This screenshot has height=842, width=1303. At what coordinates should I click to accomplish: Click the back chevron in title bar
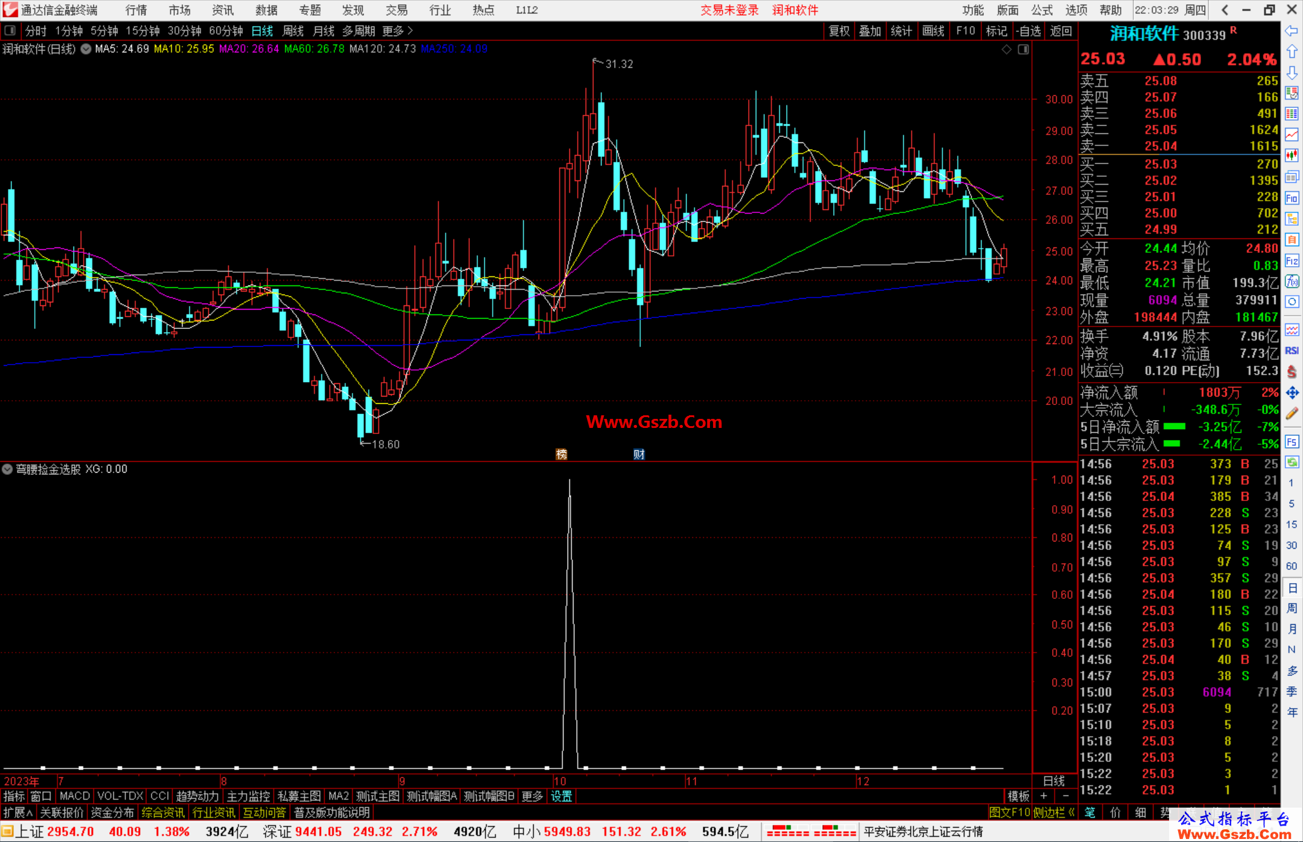click(1225, 10)
